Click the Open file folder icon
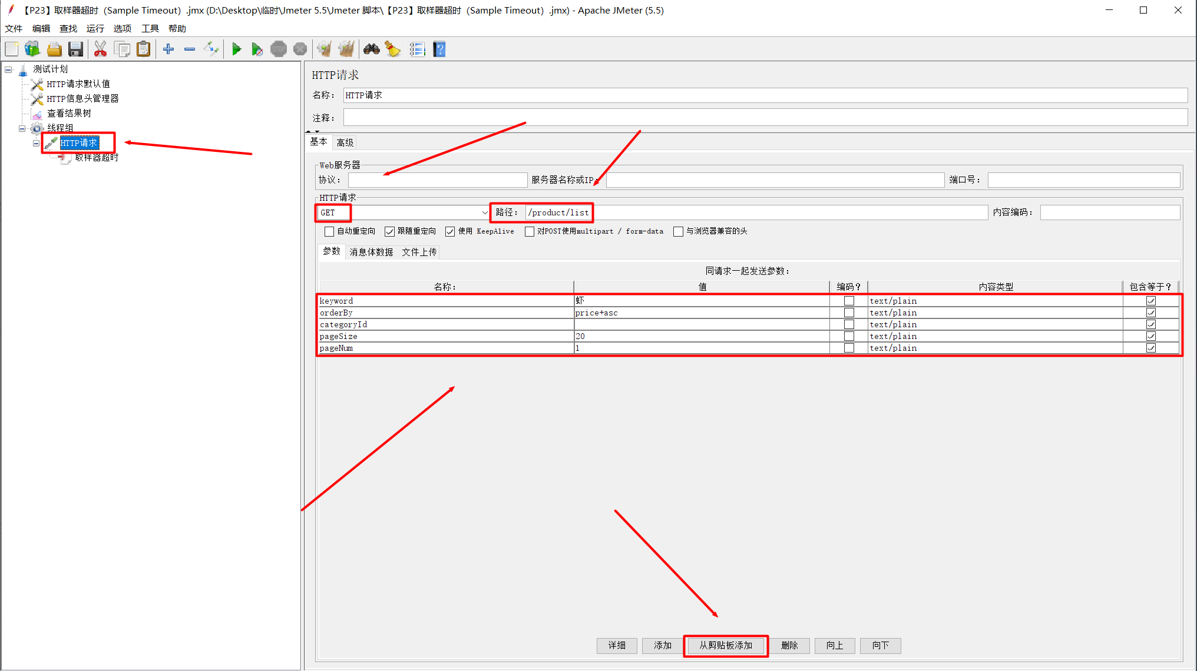 point(54,49)
